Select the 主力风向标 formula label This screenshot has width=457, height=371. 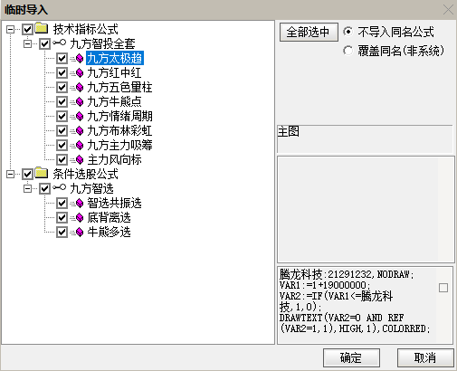[114, 159]
